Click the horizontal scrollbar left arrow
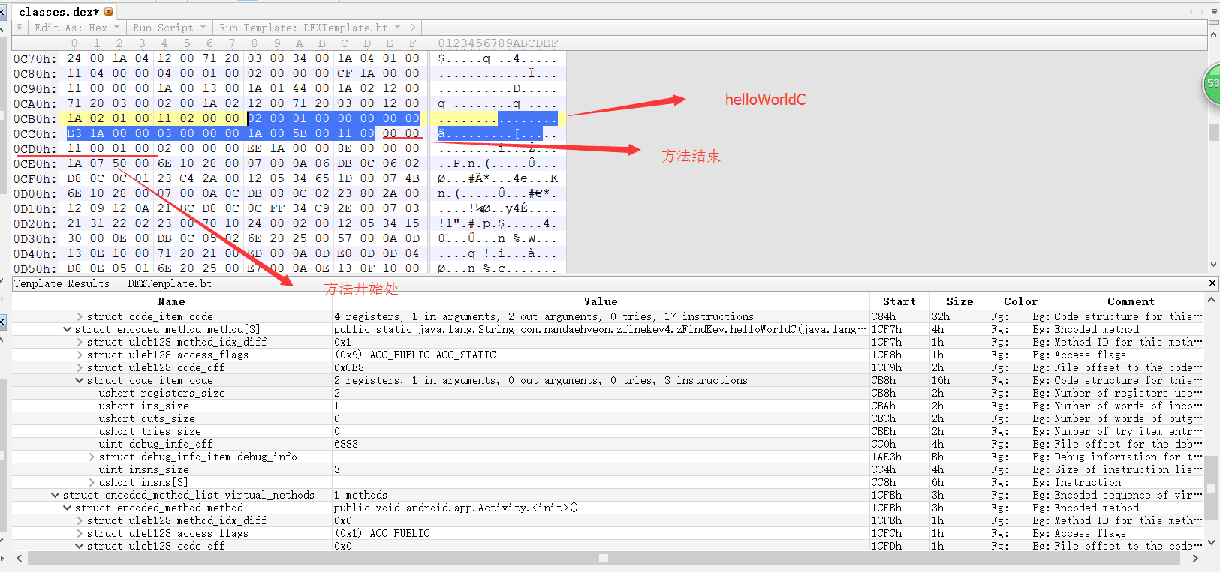The height and width of the screenshot is (572, 1220). pos(20,559)
